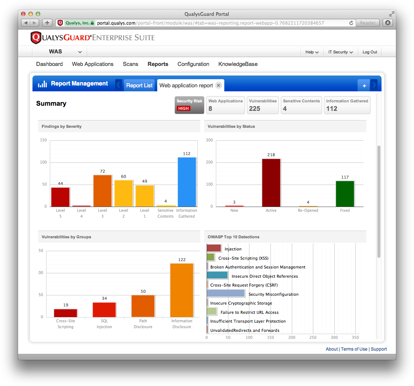Click the Sensitive Contents 4 summary card
Screen dimensions: 414x386
tap(301, 105)
